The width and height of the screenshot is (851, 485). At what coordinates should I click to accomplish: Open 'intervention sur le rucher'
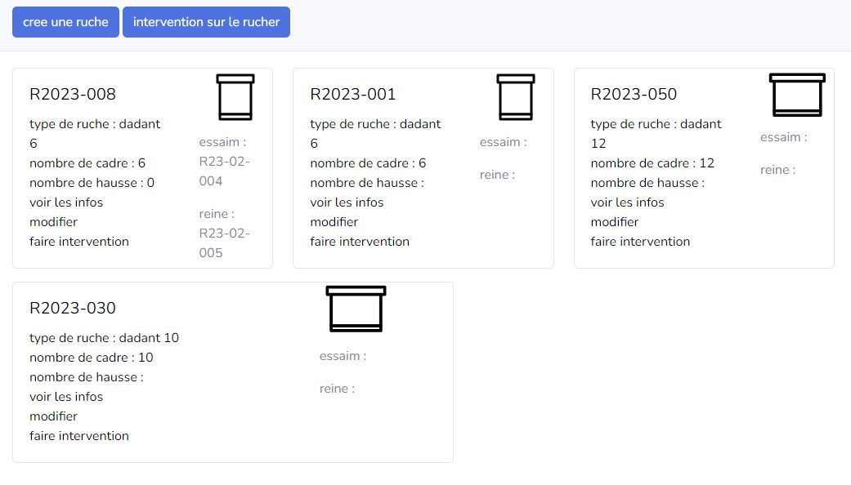click(x=206, y=22)
